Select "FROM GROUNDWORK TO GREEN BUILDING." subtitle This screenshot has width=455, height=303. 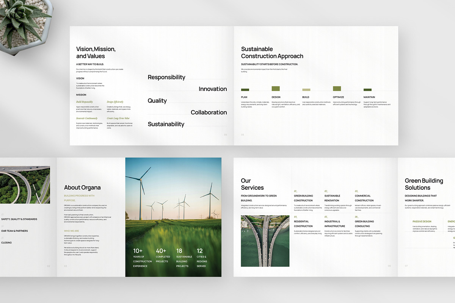[259, 198]
